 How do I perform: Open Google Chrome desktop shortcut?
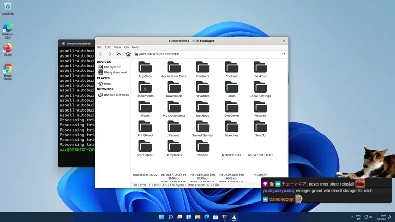[8, 71]
